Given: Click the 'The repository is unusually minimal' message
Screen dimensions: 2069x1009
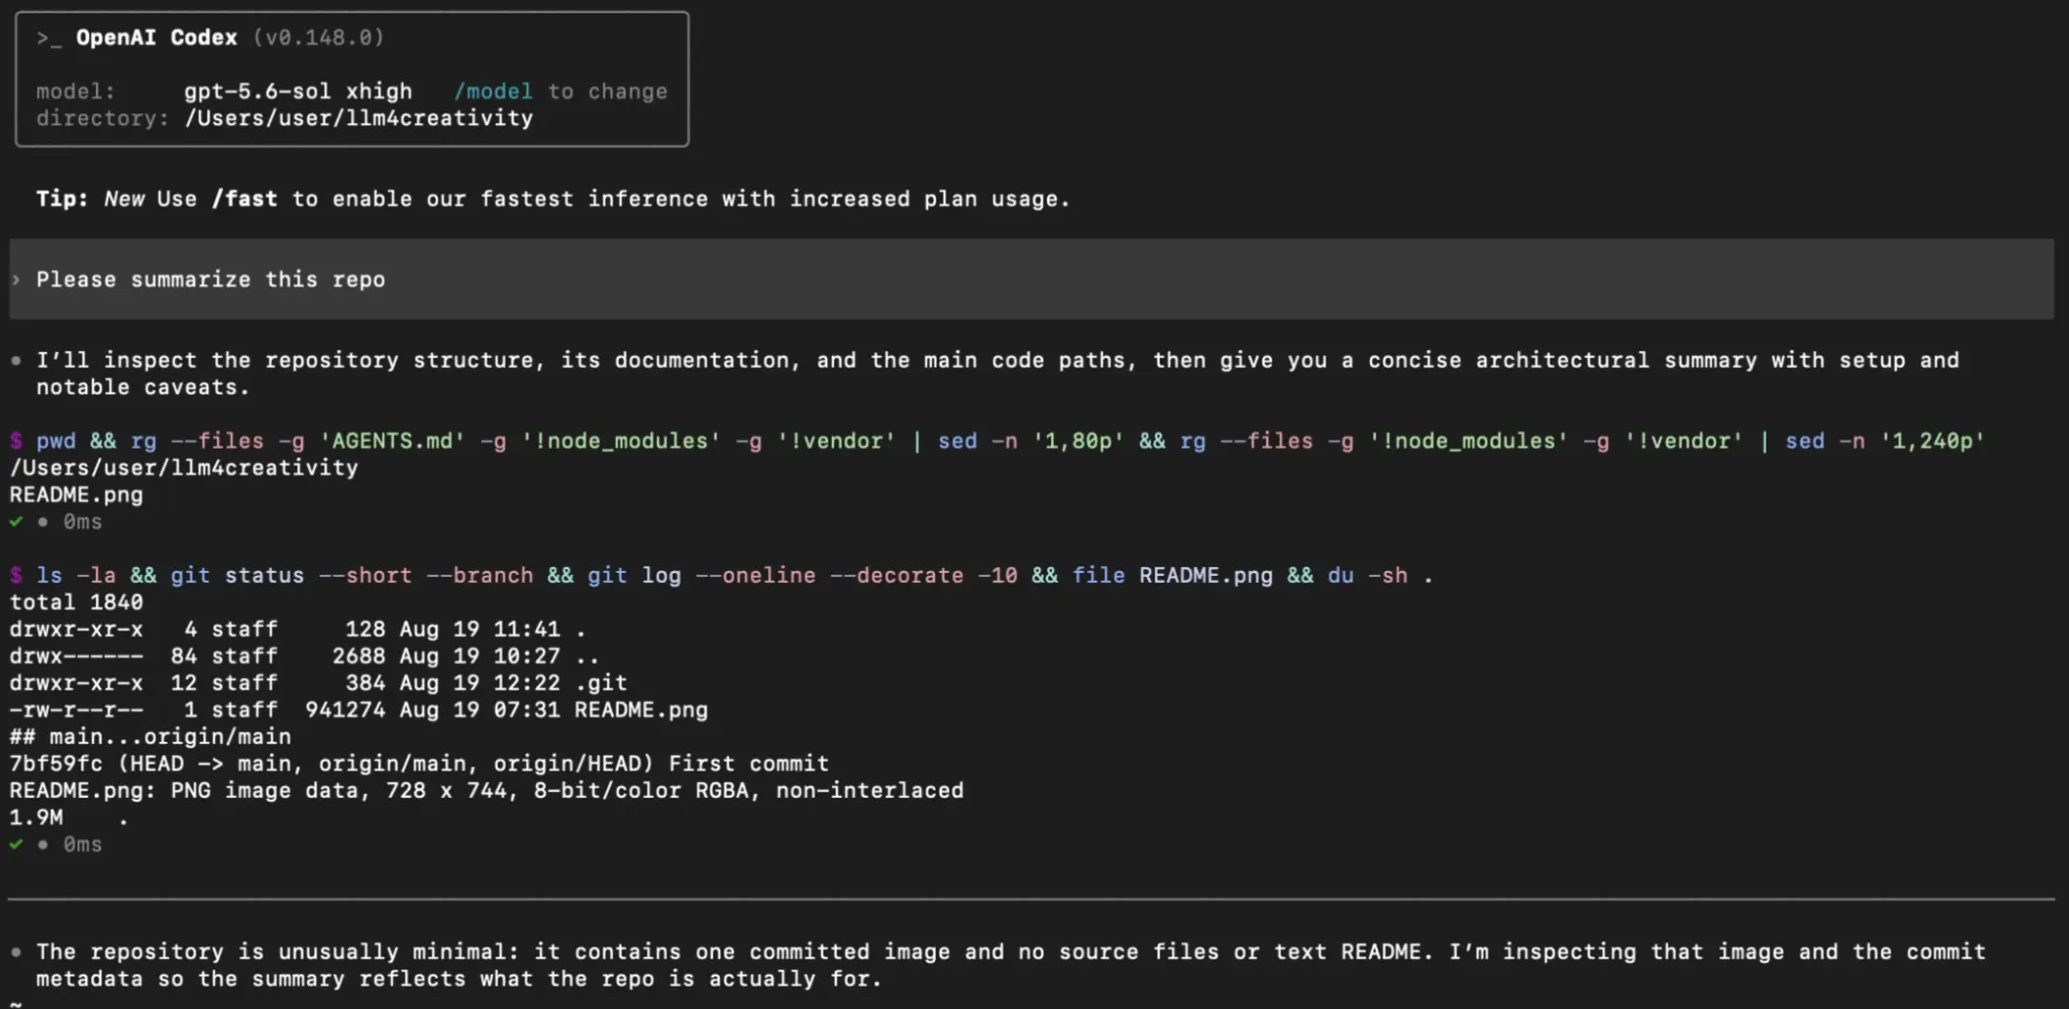Looking at the screenshot, I should click(x=1011, y=965).
